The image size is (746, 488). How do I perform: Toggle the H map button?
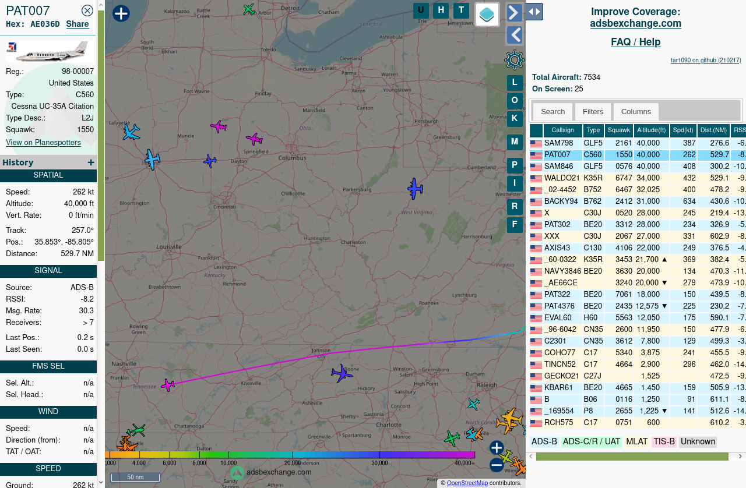point(441,10)
